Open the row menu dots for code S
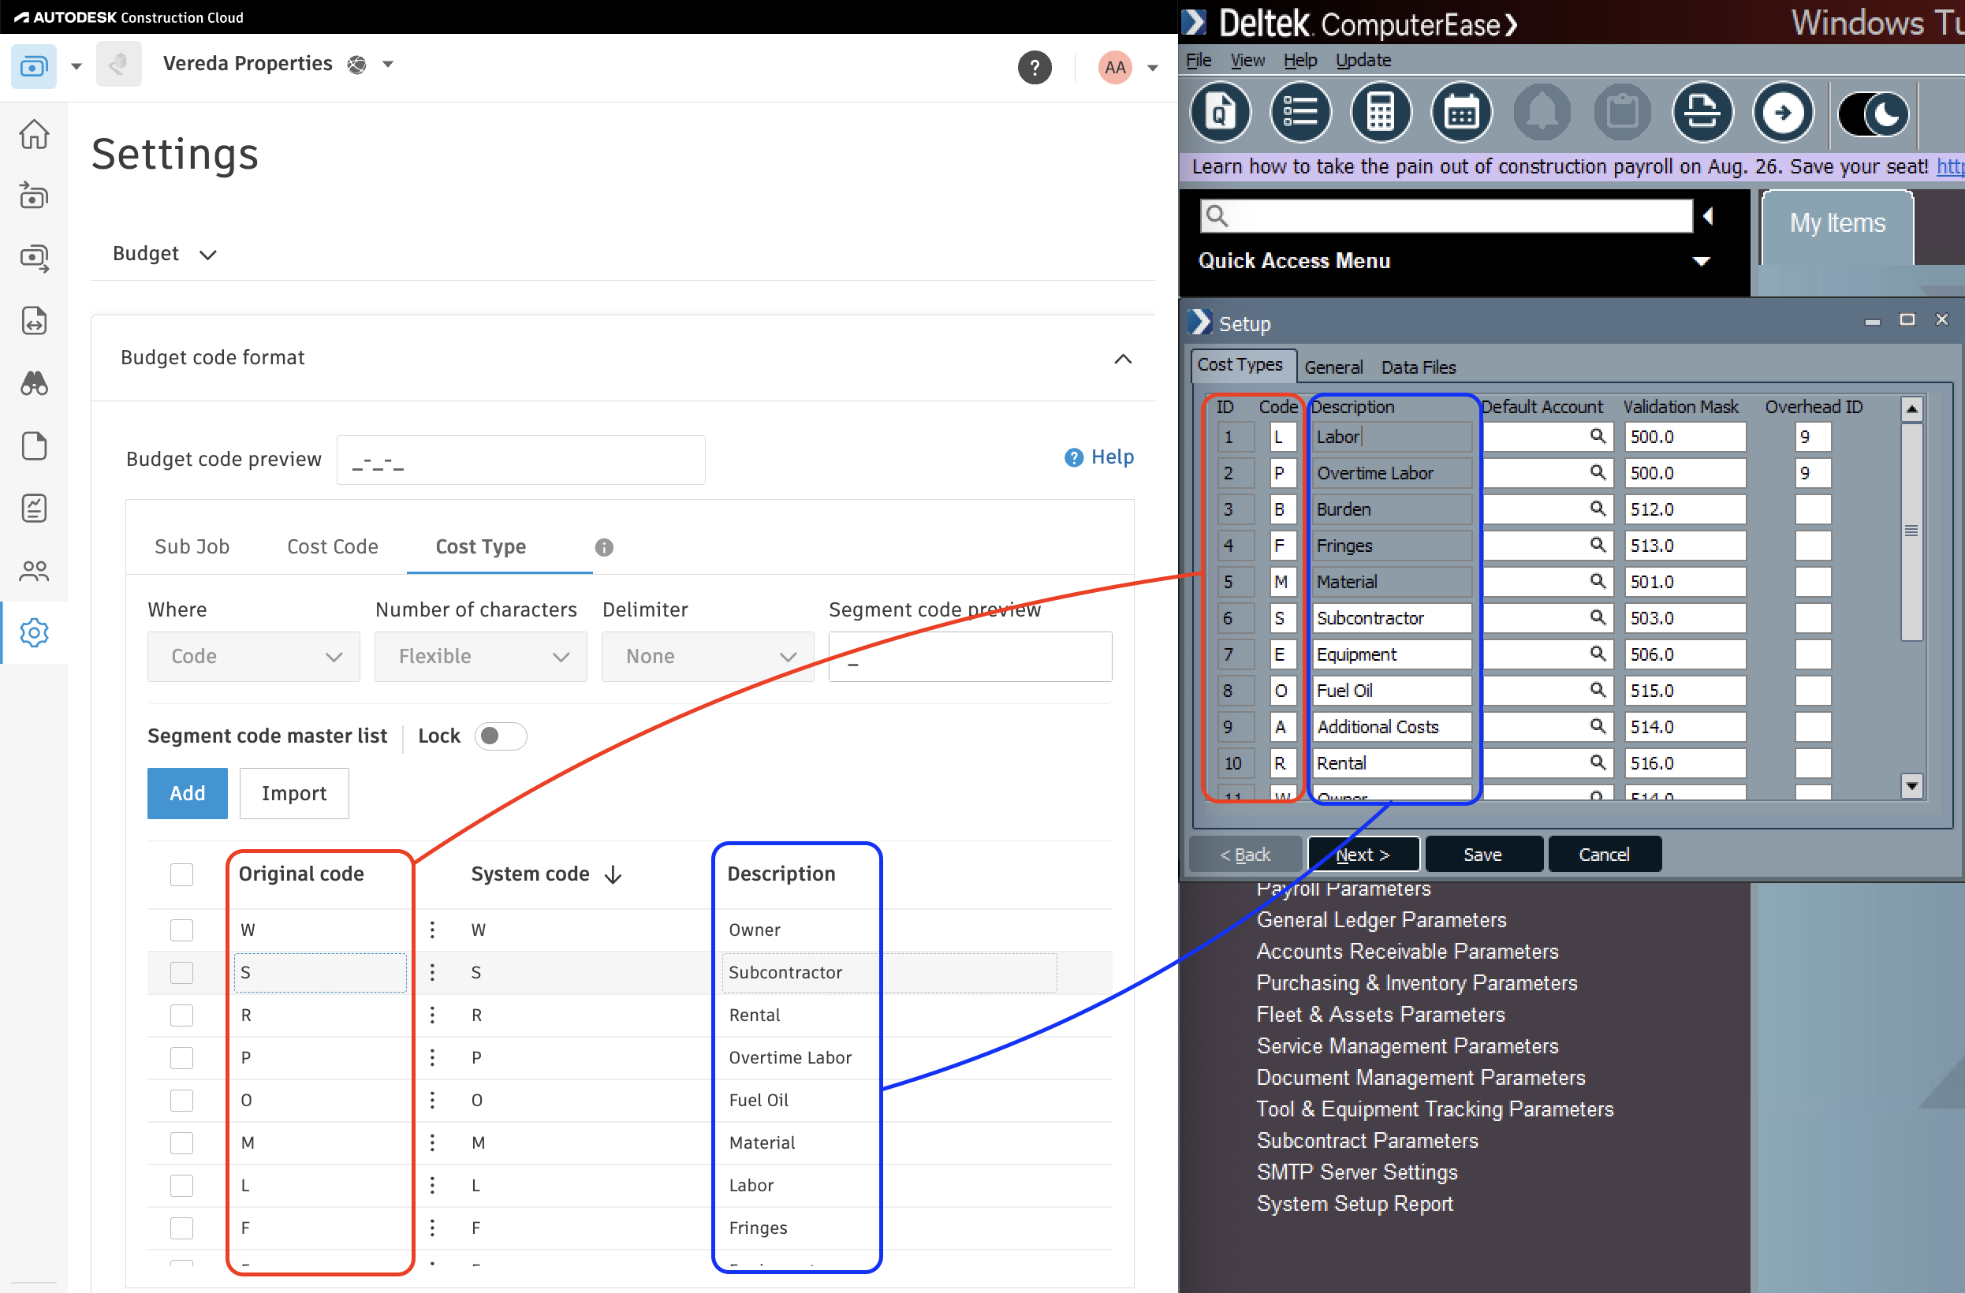This screenshot has height=1293, width=1965. click(432, 972)
